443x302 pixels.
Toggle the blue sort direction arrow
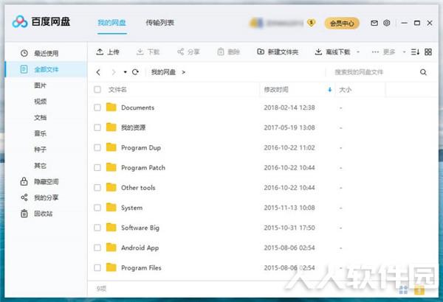(329, 90)
